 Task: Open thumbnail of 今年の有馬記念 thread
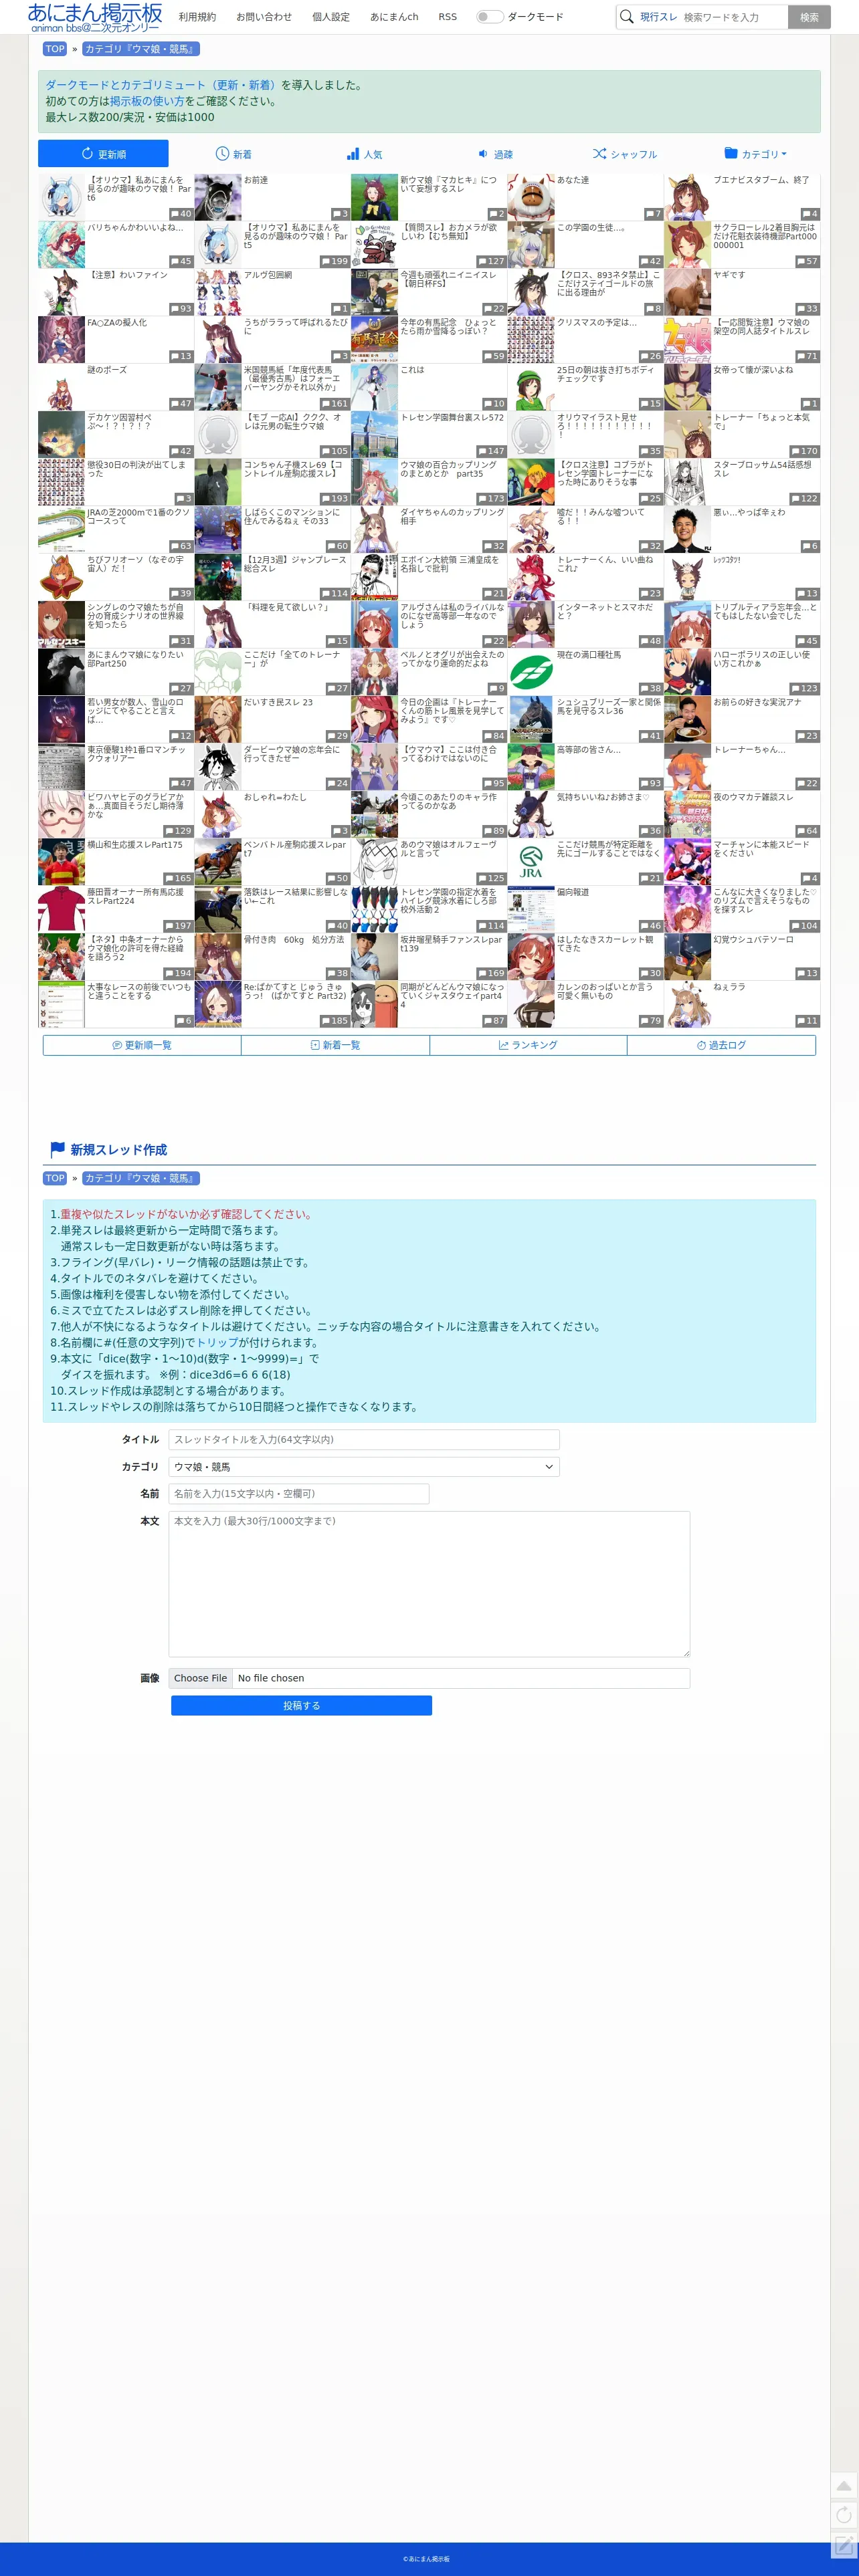[x=375, y=339]
